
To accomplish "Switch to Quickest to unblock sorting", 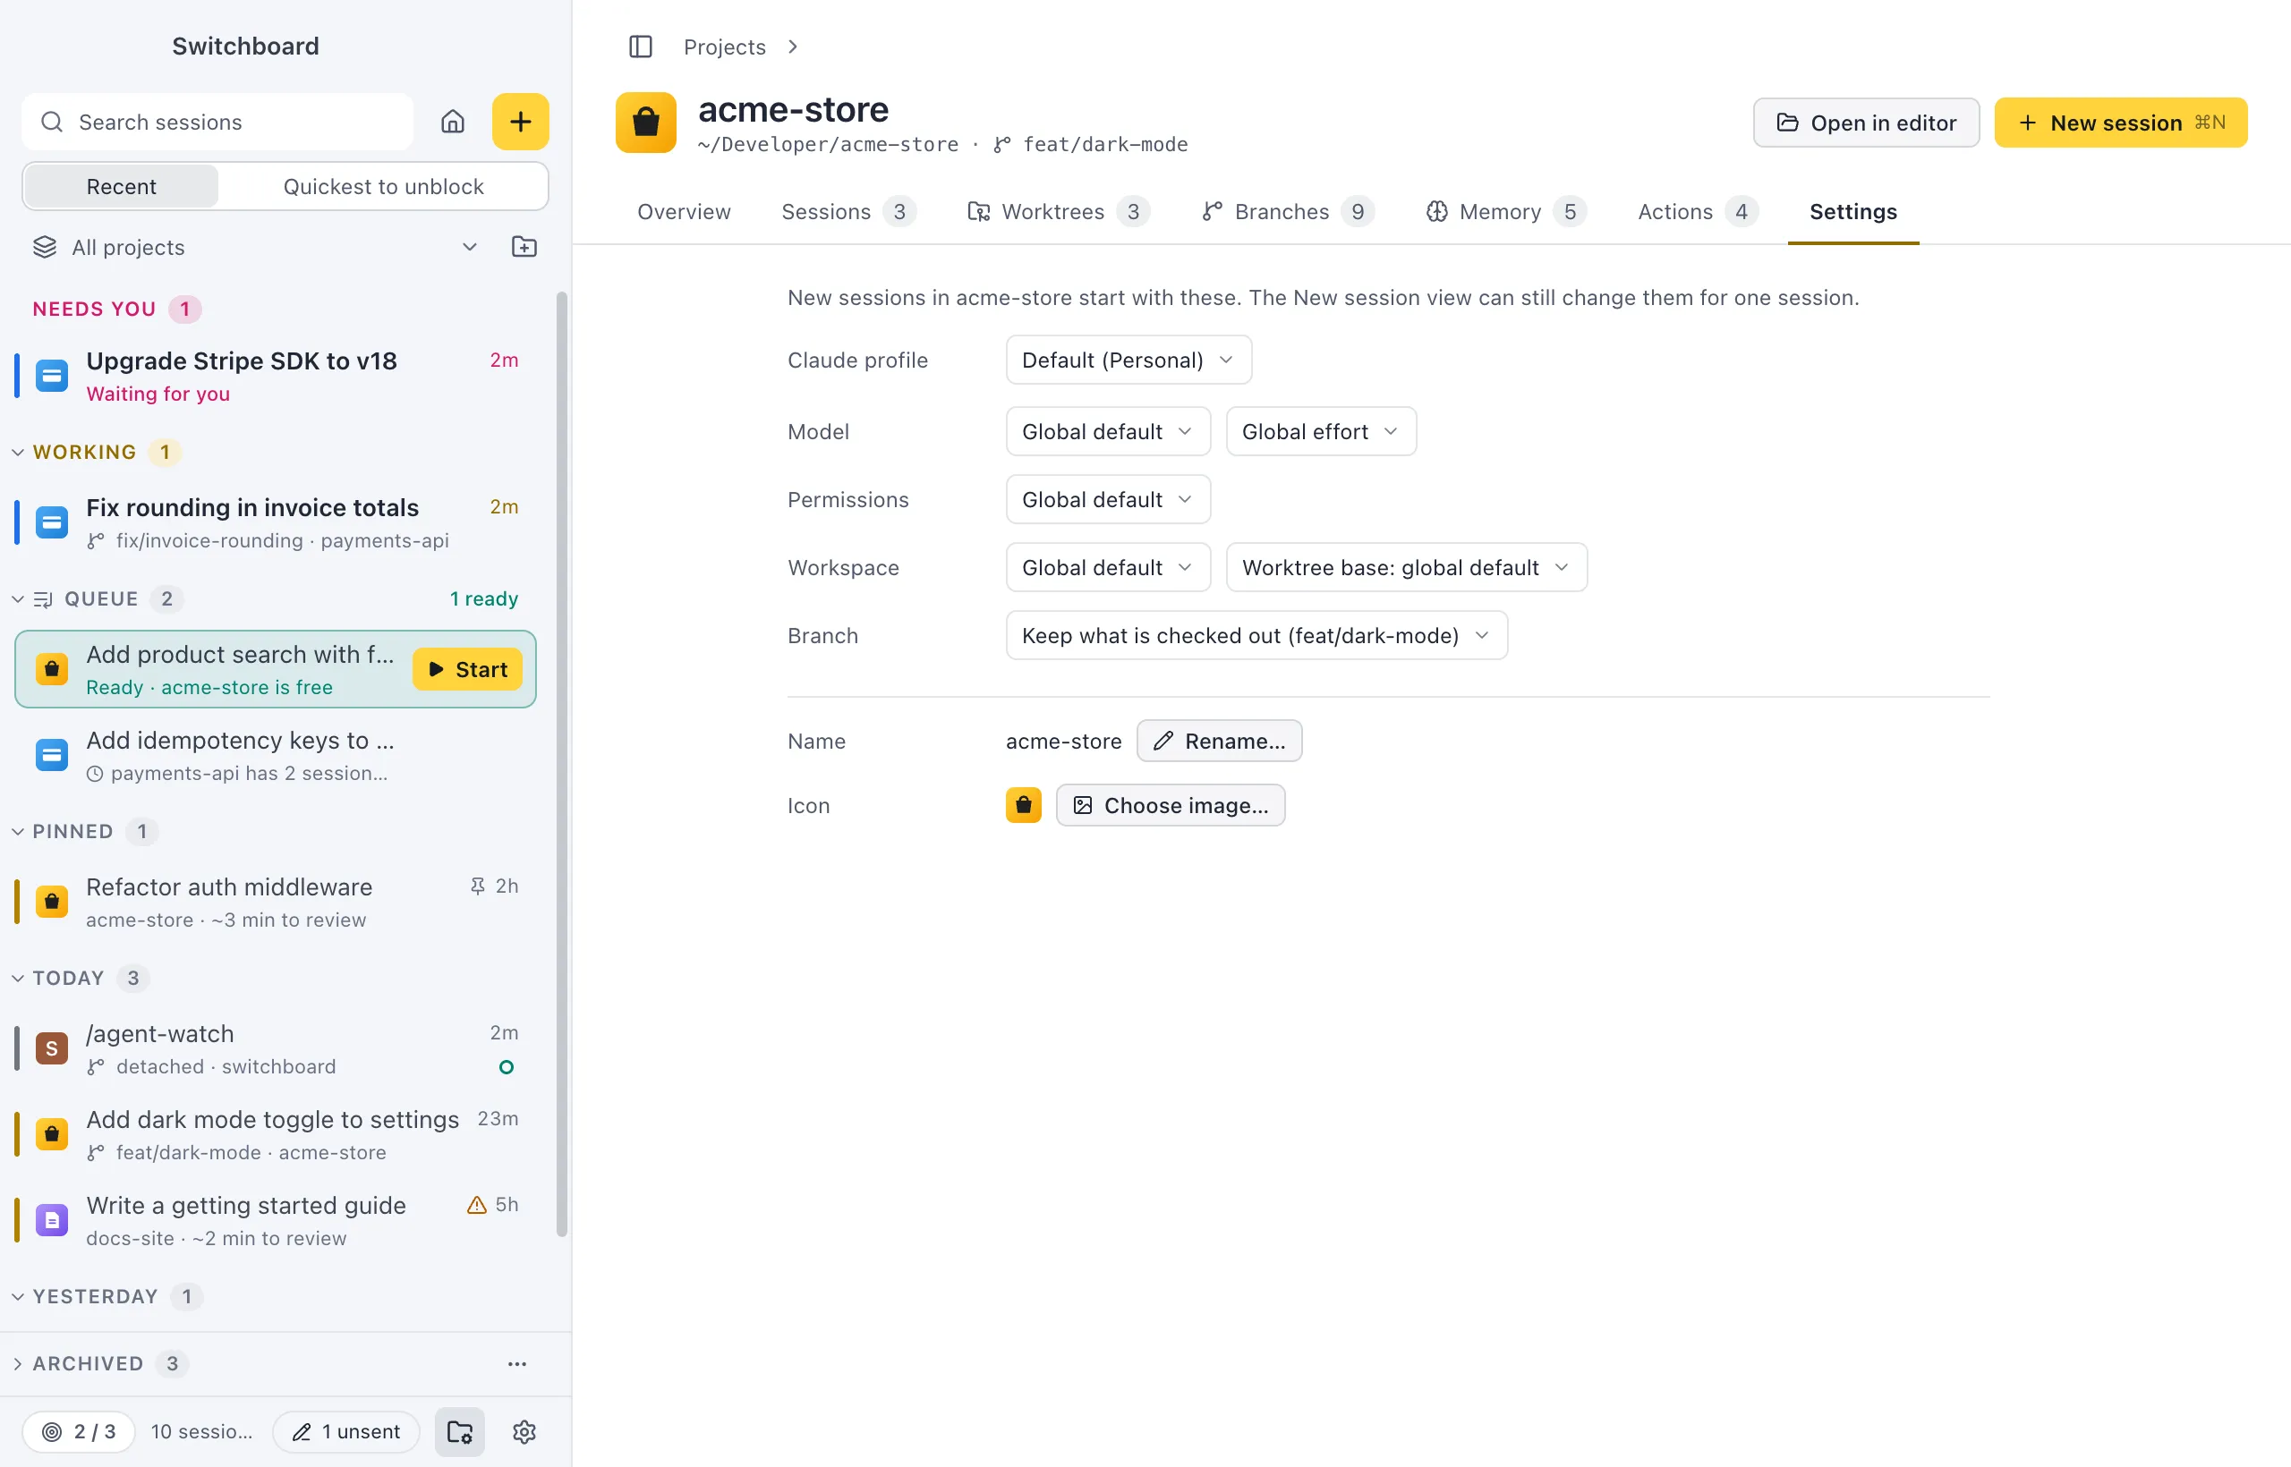I will pos(383,186).
